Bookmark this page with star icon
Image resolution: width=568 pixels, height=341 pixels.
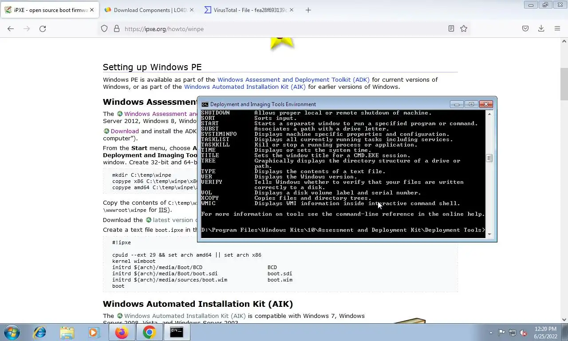[464, 28]
